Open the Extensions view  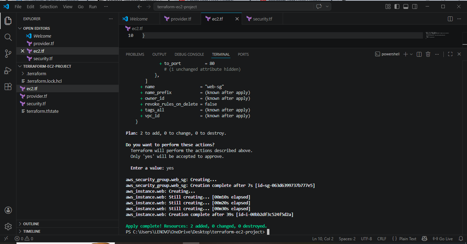tap(8, 86)
